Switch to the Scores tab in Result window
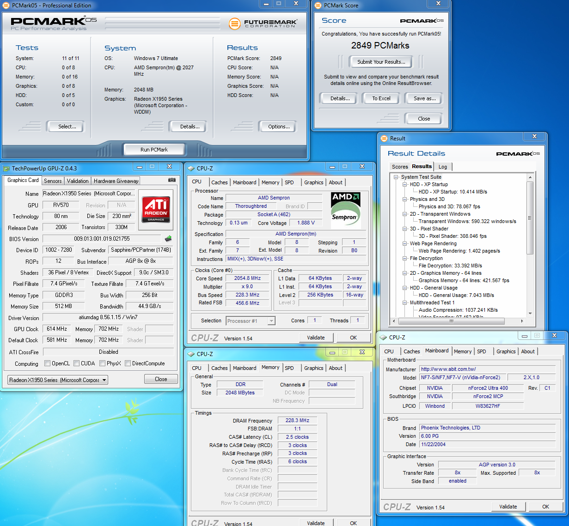Viewport: 569px width, 526px height. tap(400, 167)
